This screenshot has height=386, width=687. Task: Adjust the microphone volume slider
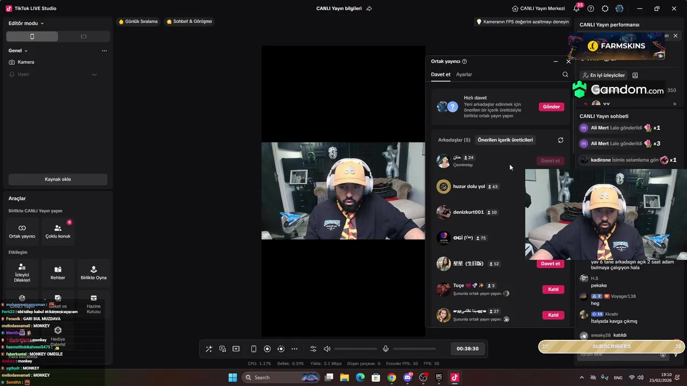(x=414, y=349)
